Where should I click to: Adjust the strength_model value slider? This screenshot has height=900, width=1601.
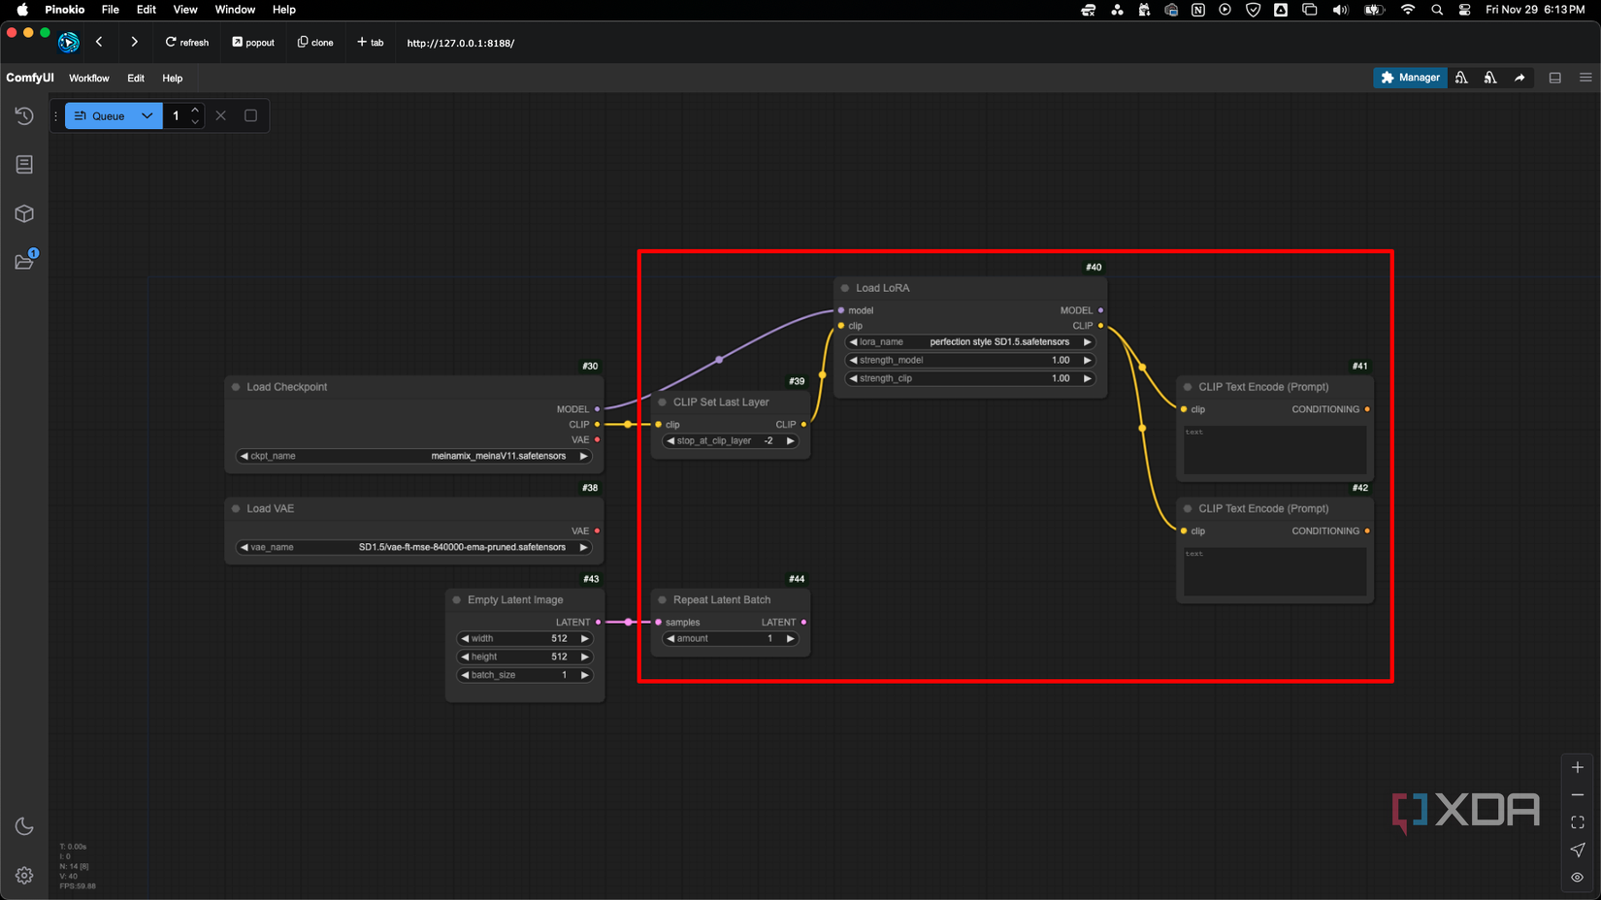tap(969, 360)
